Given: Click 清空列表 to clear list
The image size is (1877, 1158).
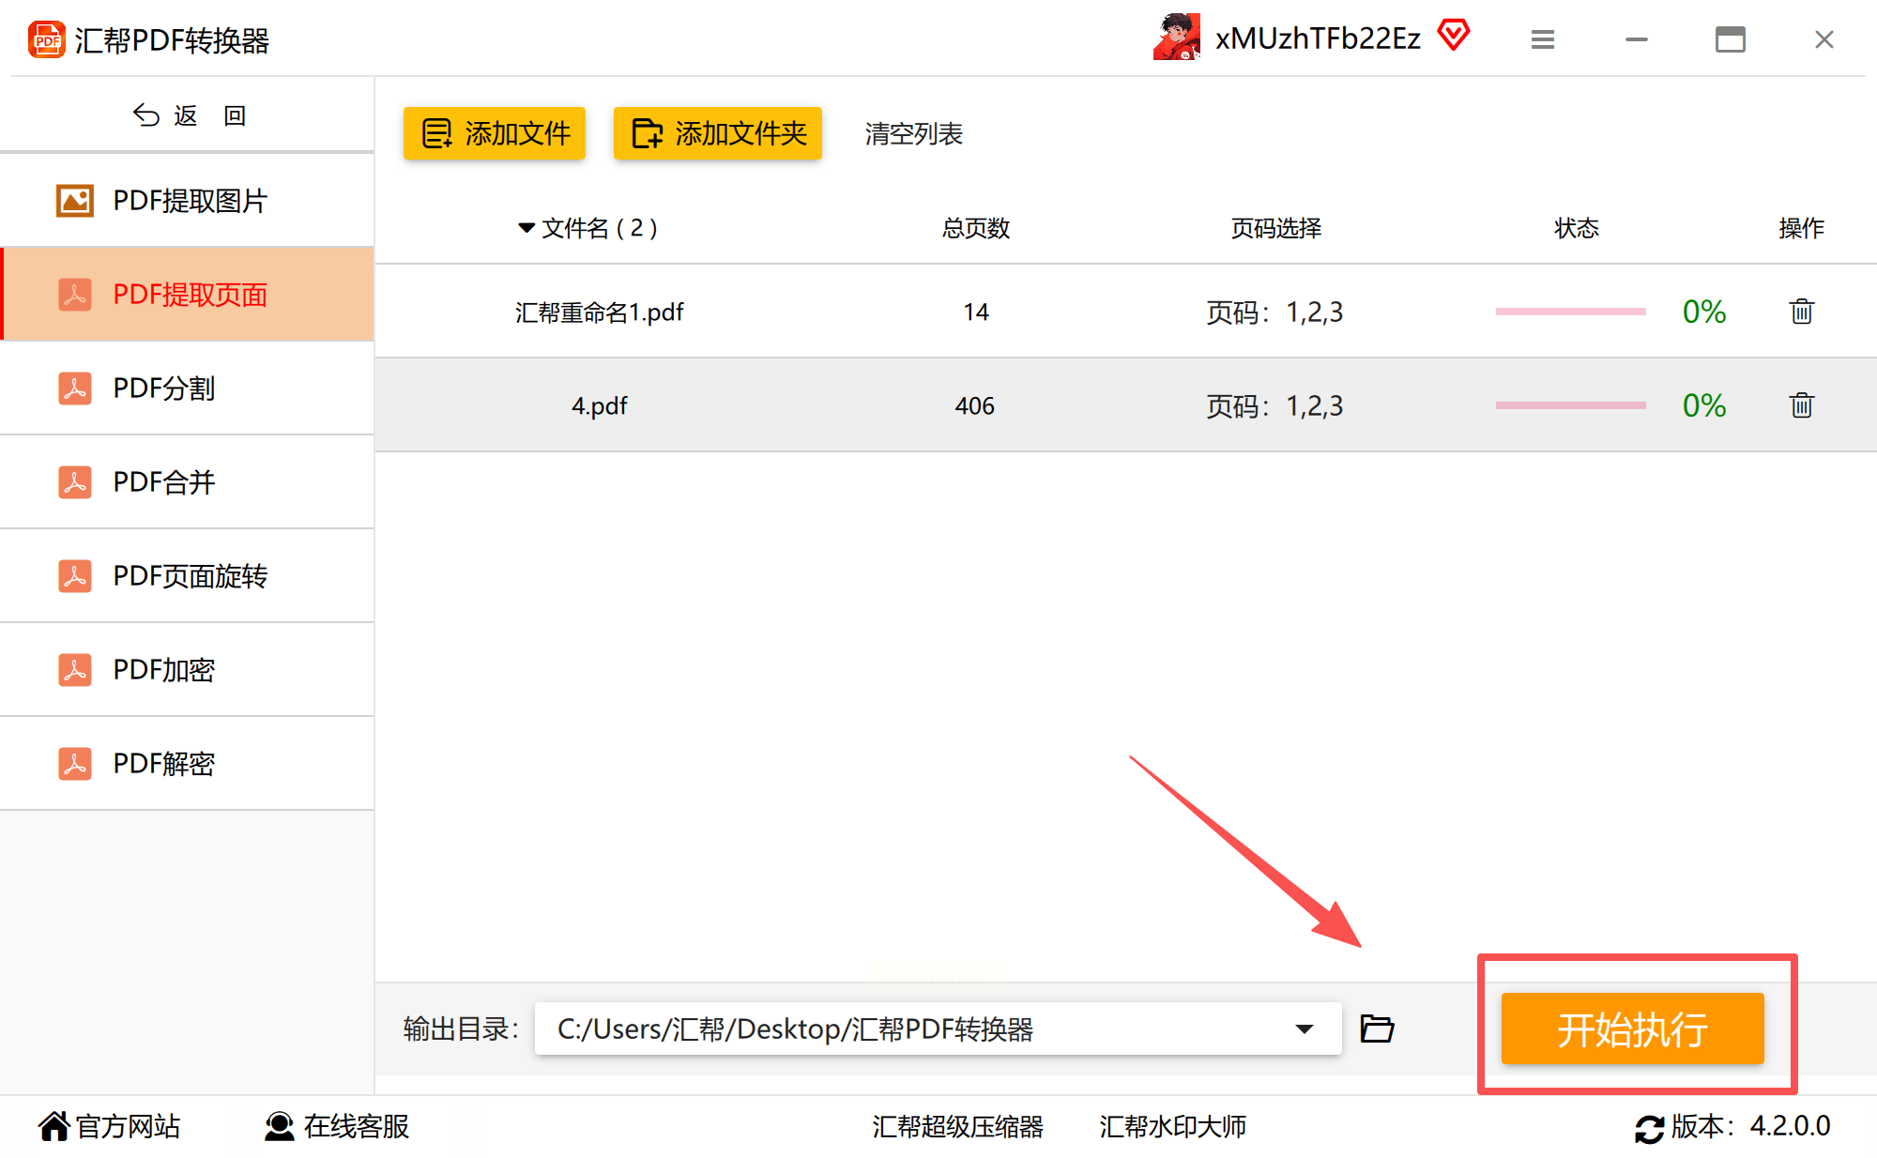Looking at the screenshot, I should pyautogui.click(x=913, y=133).
